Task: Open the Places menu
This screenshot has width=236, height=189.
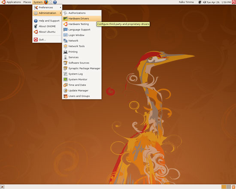Action: 27,2
